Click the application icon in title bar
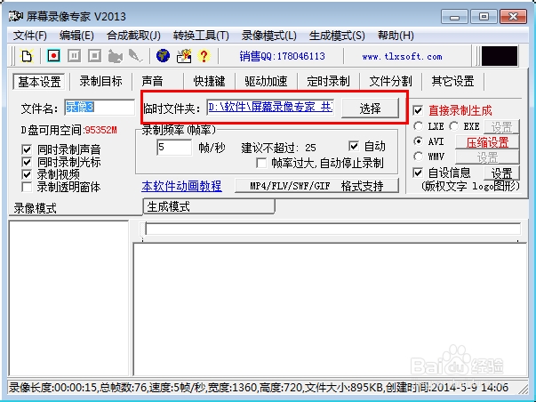This screenshot has height=402, width=536. click(x=16, y=16)
